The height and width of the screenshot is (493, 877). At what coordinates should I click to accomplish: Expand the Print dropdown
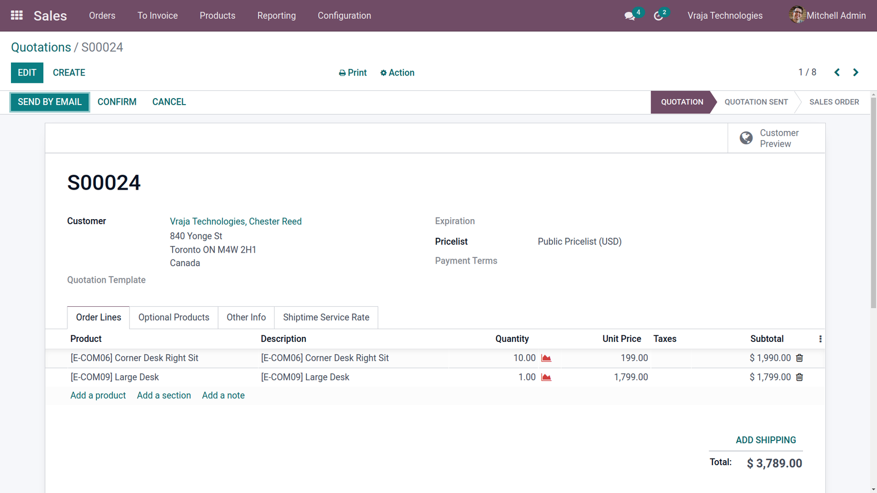(x=352, y=73)
